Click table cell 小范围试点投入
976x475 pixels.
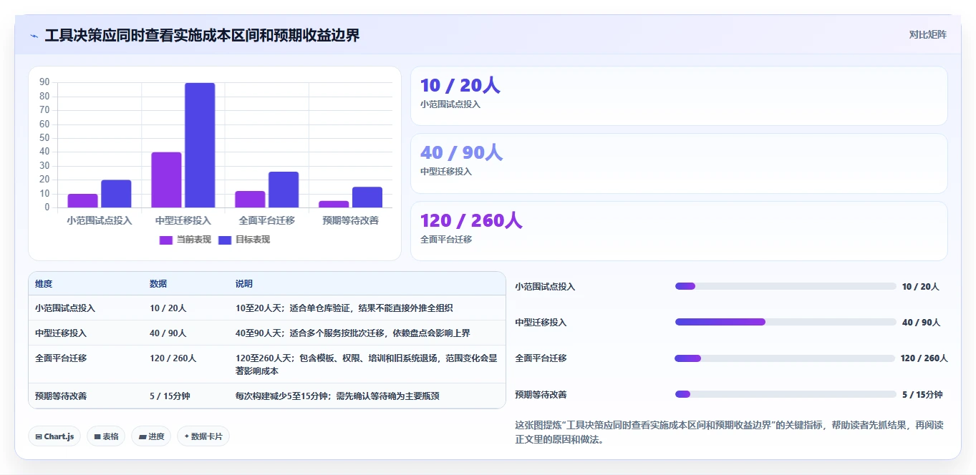(65, 308)
